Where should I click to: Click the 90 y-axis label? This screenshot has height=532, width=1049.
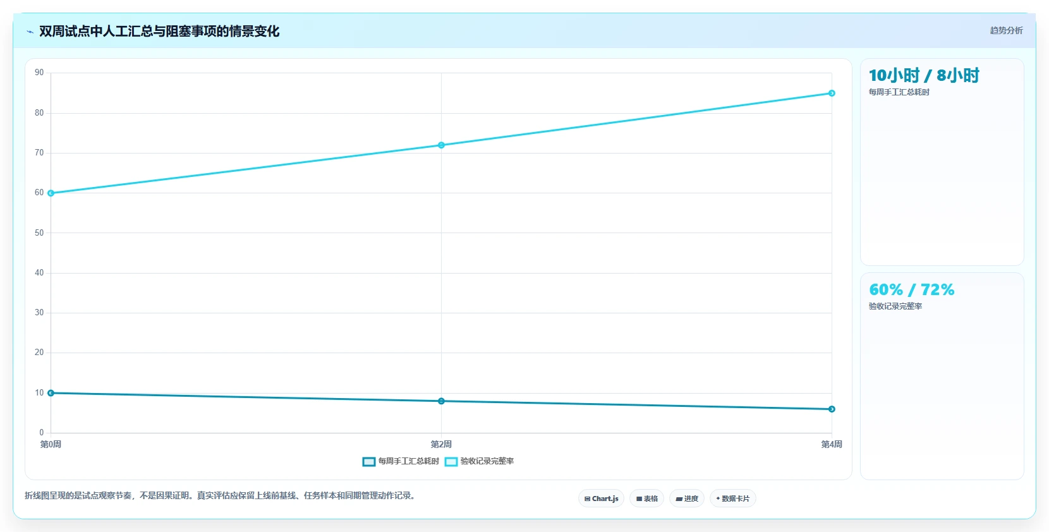(39, 73)
